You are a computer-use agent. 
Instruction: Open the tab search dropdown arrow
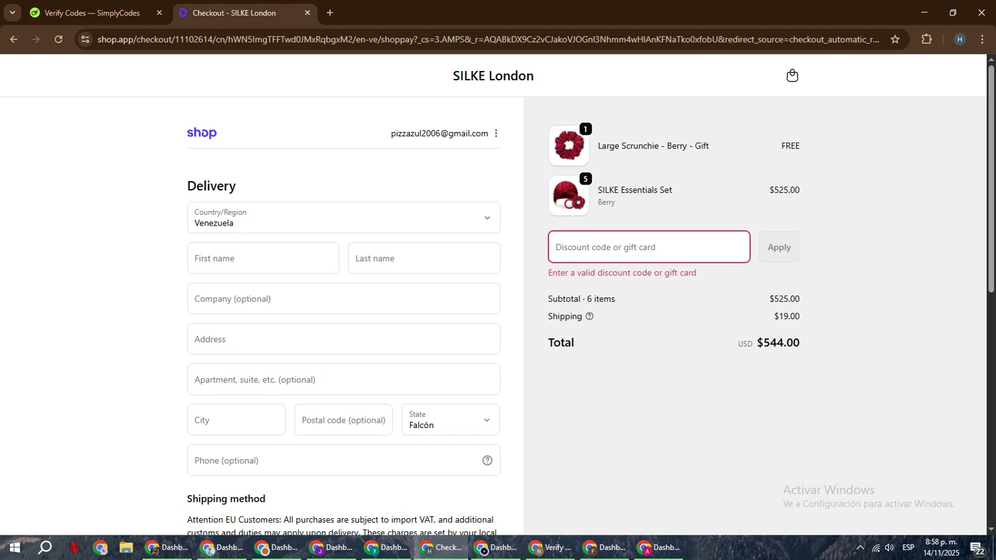[x=12, y=13]
